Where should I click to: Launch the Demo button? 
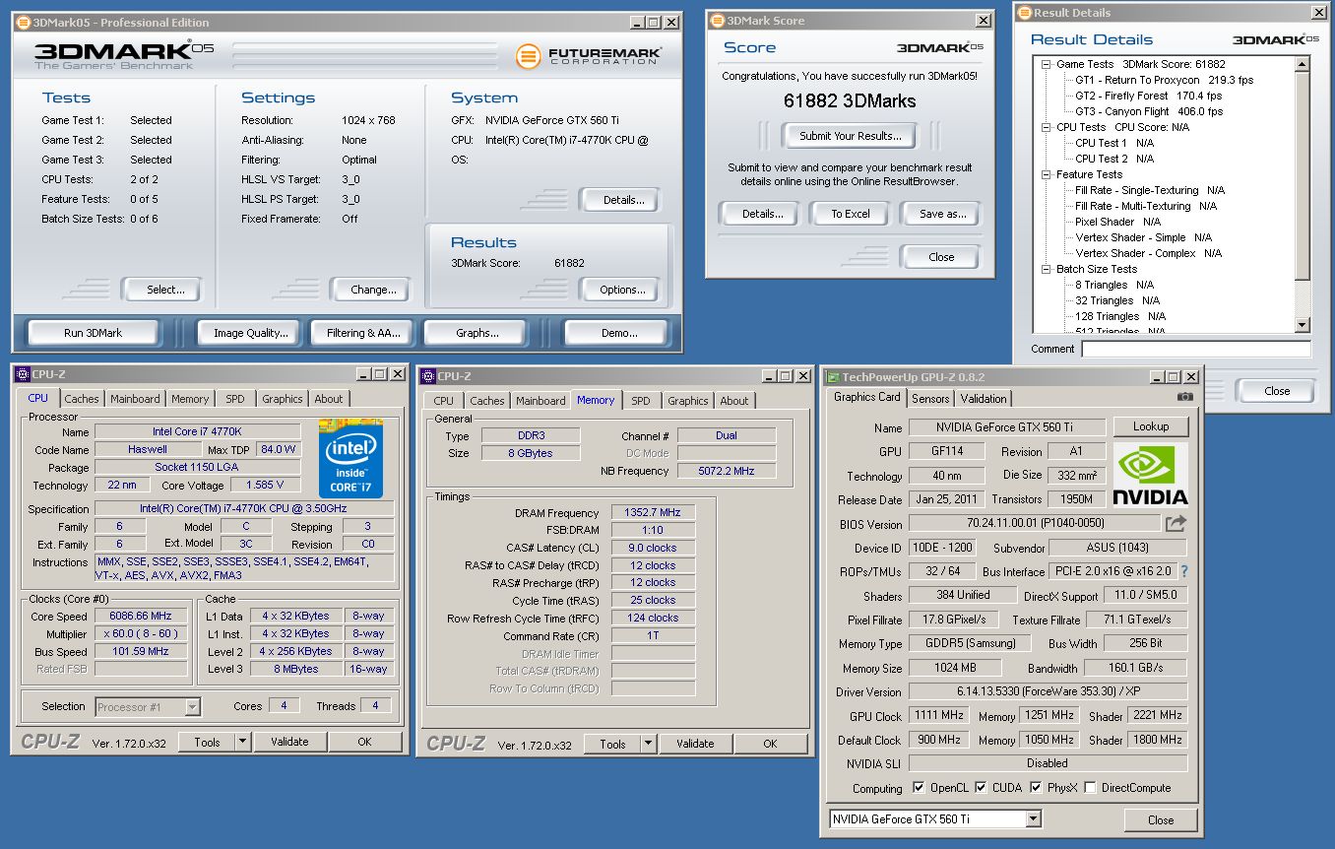tap(619, 333)
